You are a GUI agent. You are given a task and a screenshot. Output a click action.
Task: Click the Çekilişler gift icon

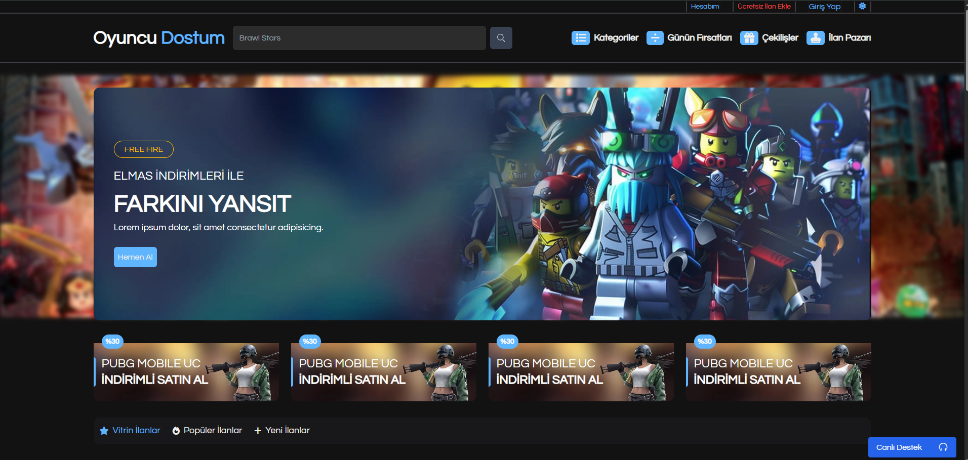click(749, 38)
